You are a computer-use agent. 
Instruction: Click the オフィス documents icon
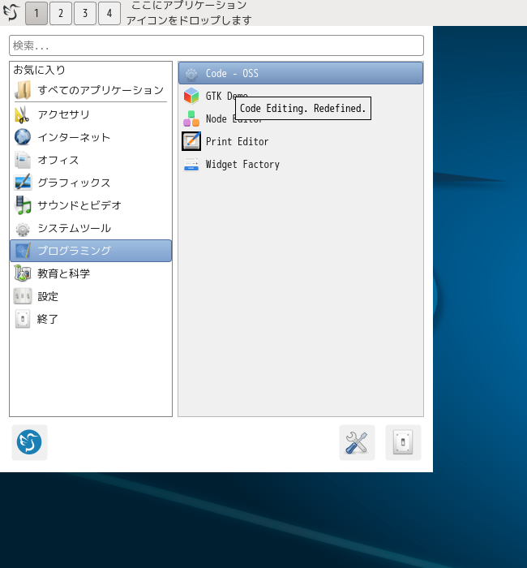point(23,160)
